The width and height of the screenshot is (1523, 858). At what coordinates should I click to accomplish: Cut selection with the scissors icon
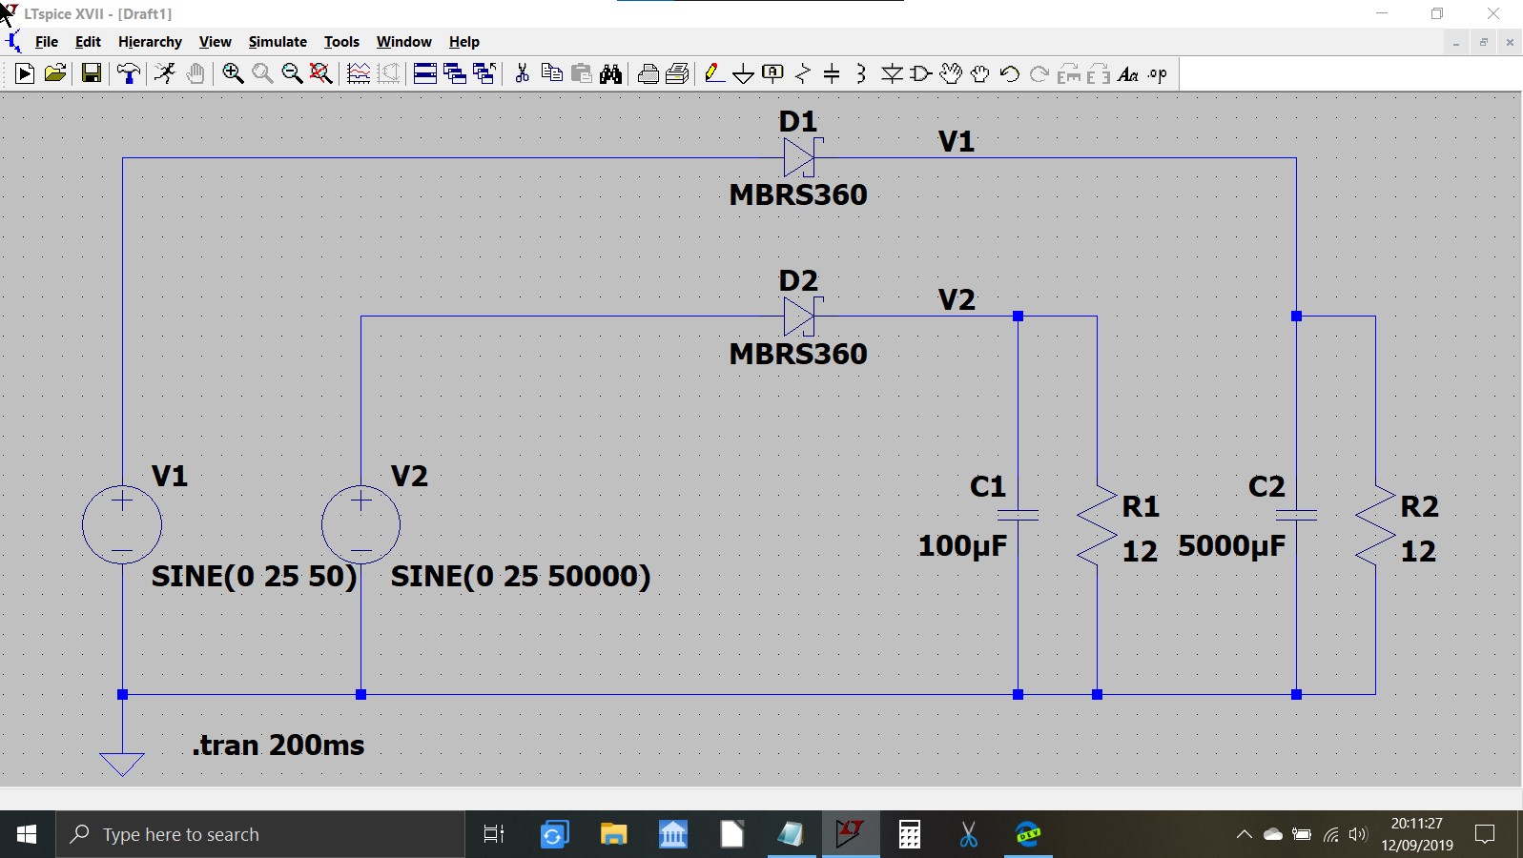[x=522, y=73]
